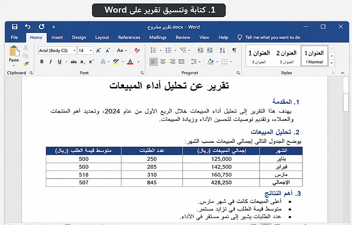Save the document with the floppy icon
Viewport: 352px width, 225px height.
coord(15,27)
